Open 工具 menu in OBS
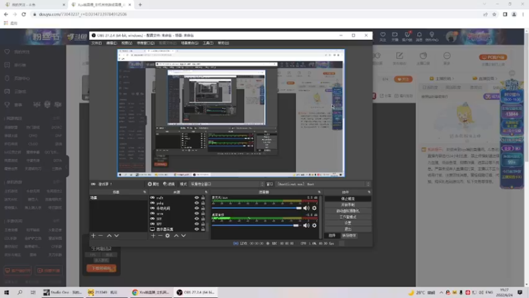 (x=208, y=43)
